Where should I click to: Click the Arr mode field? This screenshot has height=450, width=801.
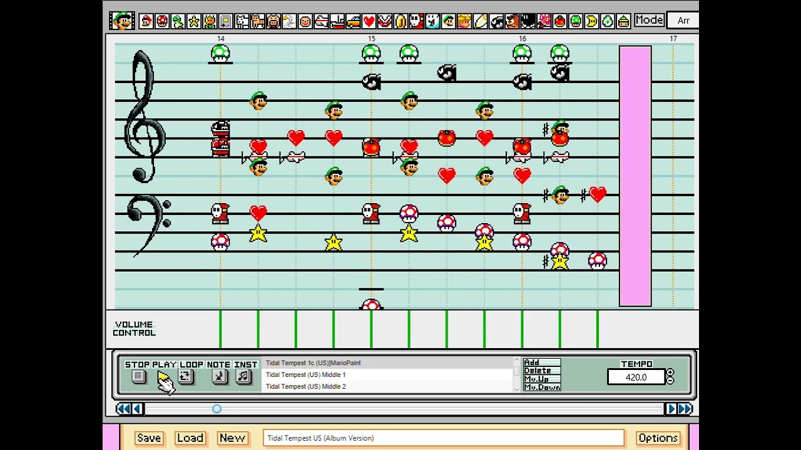pos(683,21)
